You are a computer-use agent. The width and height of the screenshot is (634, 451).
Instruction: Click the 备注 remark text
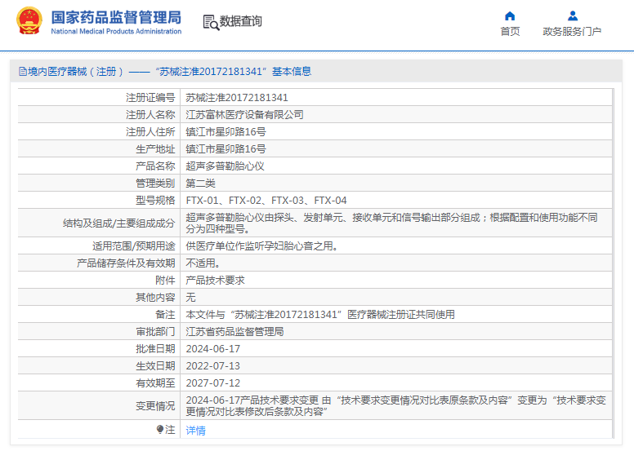(x=320, y=315)
